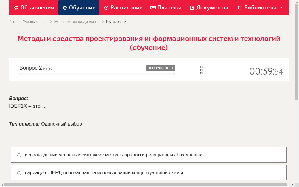Click the home icon in the breadcrumb
Viewport: 299px width, 187px height.
[x=12, y=21]
